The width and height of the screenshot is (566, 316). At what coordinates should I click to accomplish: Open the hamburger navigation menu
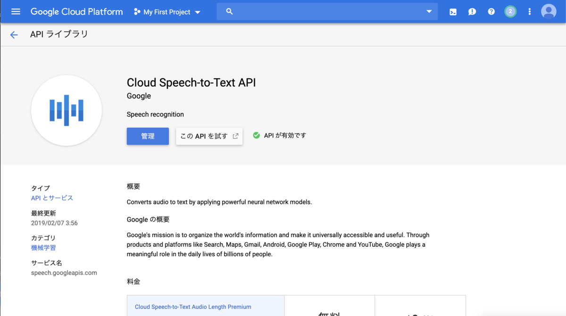(16, 11)
